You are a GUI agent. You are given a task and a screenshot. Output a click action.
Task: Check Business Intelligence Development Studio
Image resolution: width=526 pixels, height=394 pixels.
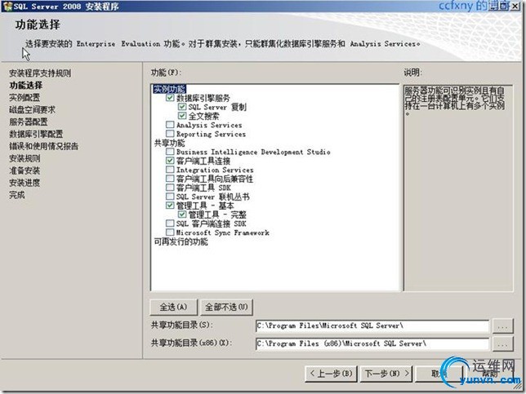170,152
